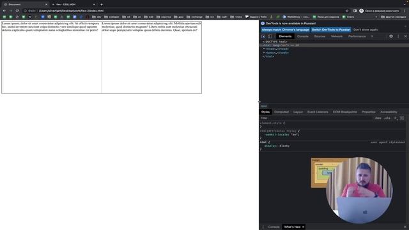Open the Performance tab
The image size is (409, 230).
(x=357, y=36)
